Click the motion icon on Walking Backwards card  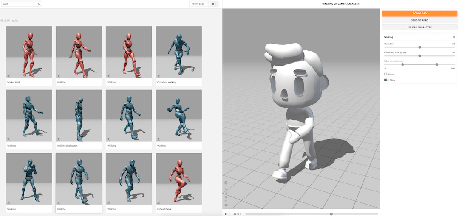(59, 139)
